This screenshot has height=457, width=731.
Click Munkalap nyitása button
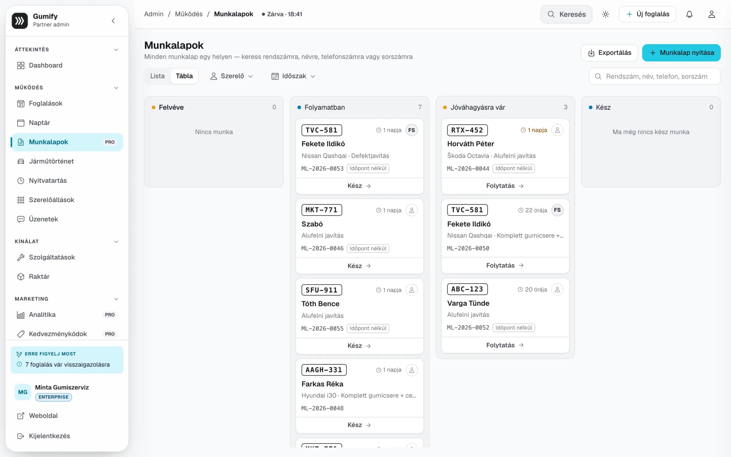[681, 53]
